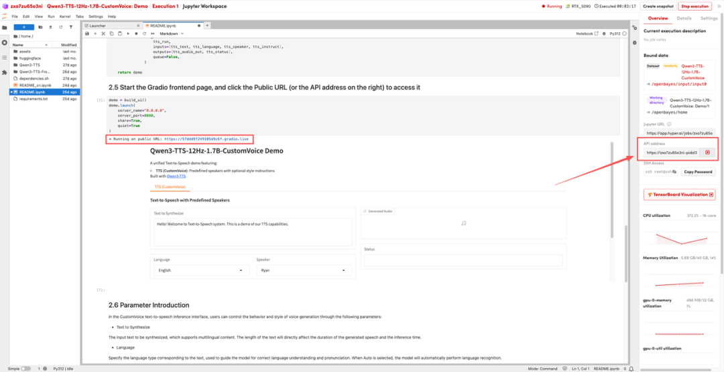Restart the kernel from the notebook toolbar
The width and height of the screenshot is (724, 372).
tap(144, 33)
